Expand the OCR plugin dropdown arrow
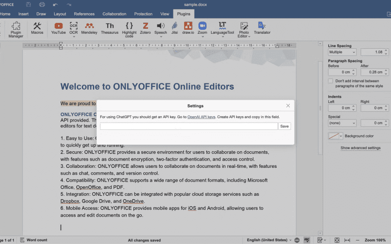Screen dimensions: 391x244 (x=74, y=37)
